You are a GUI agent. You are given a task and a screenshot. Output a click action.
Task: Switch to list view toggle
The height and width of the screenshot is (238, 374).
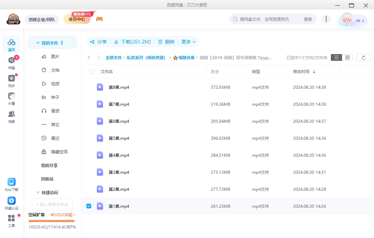click(x=336, y=57)
